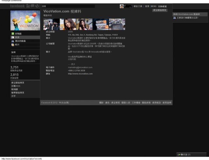
Task: Open the notifications globe icon
Action: click(x=37, y=6)
